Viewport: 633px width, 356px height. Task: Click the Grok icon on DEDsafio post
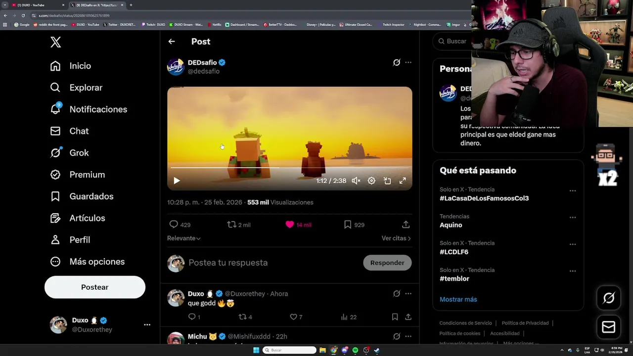pos(397,62)
